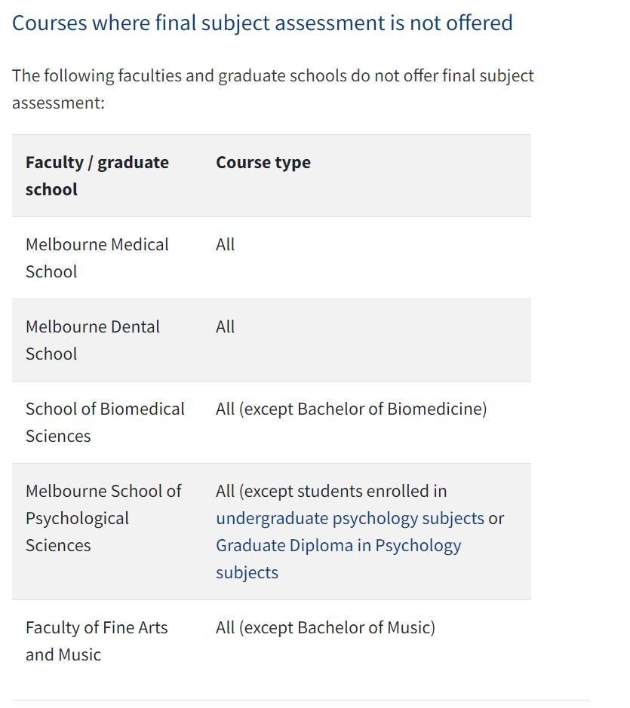Screen dimensions: 630x708
Task: Click 'All' in the Melbourne Dental School row
Action: click(x=225, y=327)
